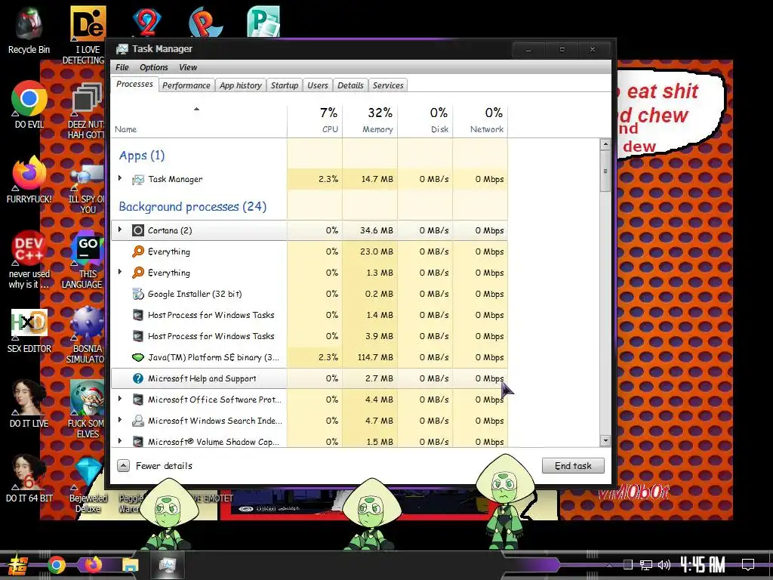The height and width of the screenshot is (580, 773).
Task: Select the first Everything process row
Action: click(x=310, y=251)
